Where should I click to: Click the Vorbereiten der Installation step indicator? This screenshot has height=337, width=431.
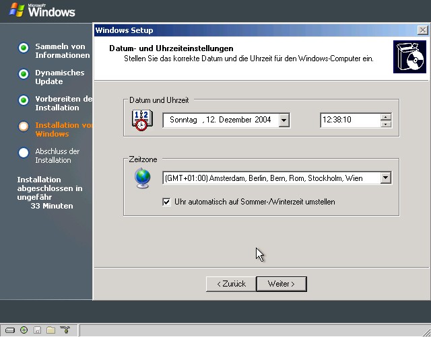point(24,100)
